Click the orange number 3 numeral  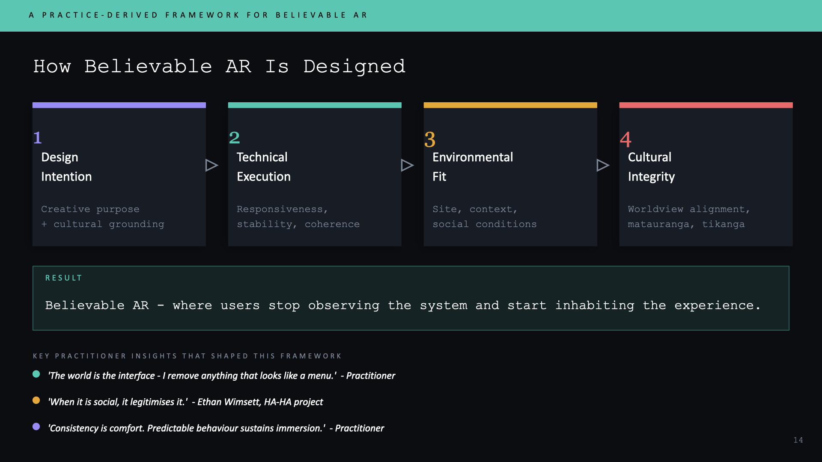[x=429, y=139]
